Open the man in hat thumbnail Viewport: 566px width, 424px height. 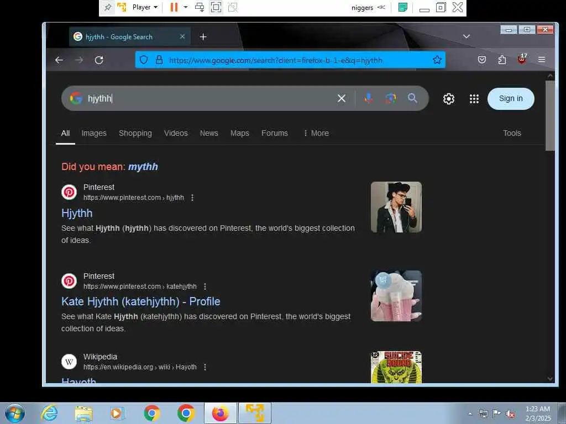(396, 207)
